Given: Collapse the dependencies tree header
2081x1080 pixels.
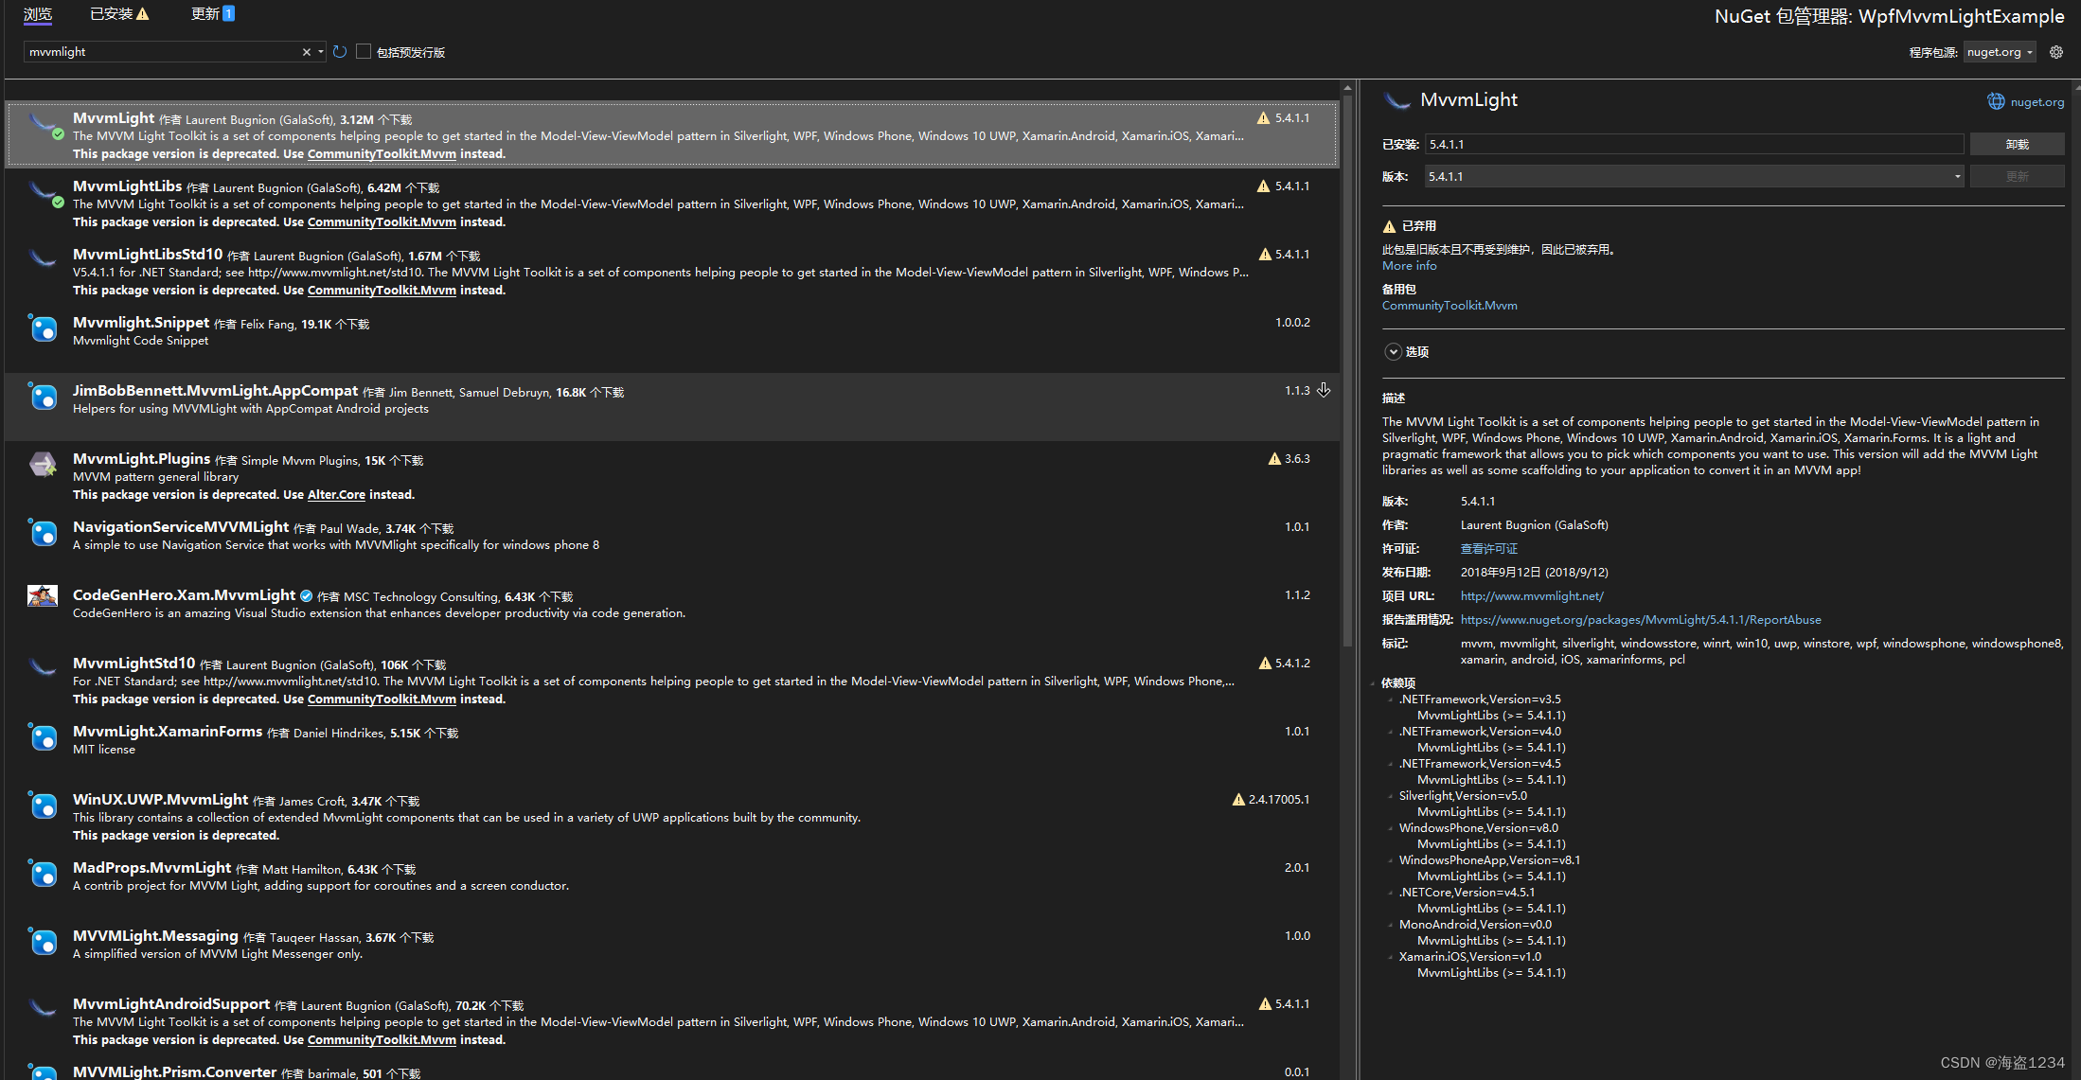Looking at the screenshot, I should [x=1373, y=683].
